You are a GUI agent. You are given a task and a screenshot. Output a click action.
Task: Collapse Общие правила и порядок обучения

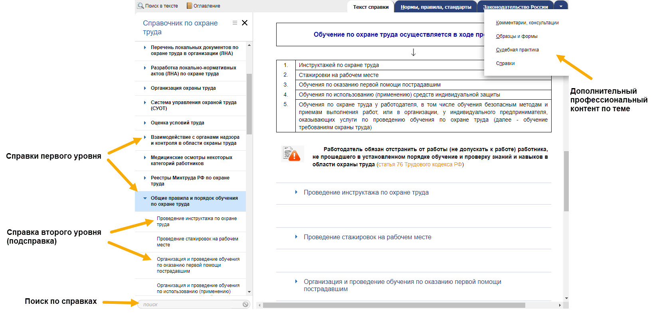[x=145, y=198]
